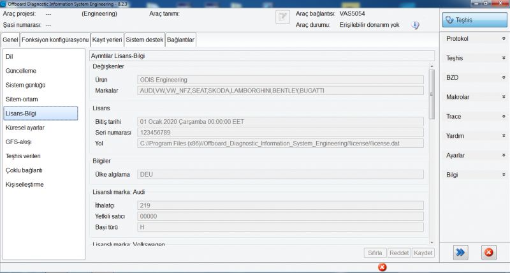Click the Teşhis button with wrench icon
Image resolution: width=510 pixels, height=273 pixels.
tap(474, 20)
